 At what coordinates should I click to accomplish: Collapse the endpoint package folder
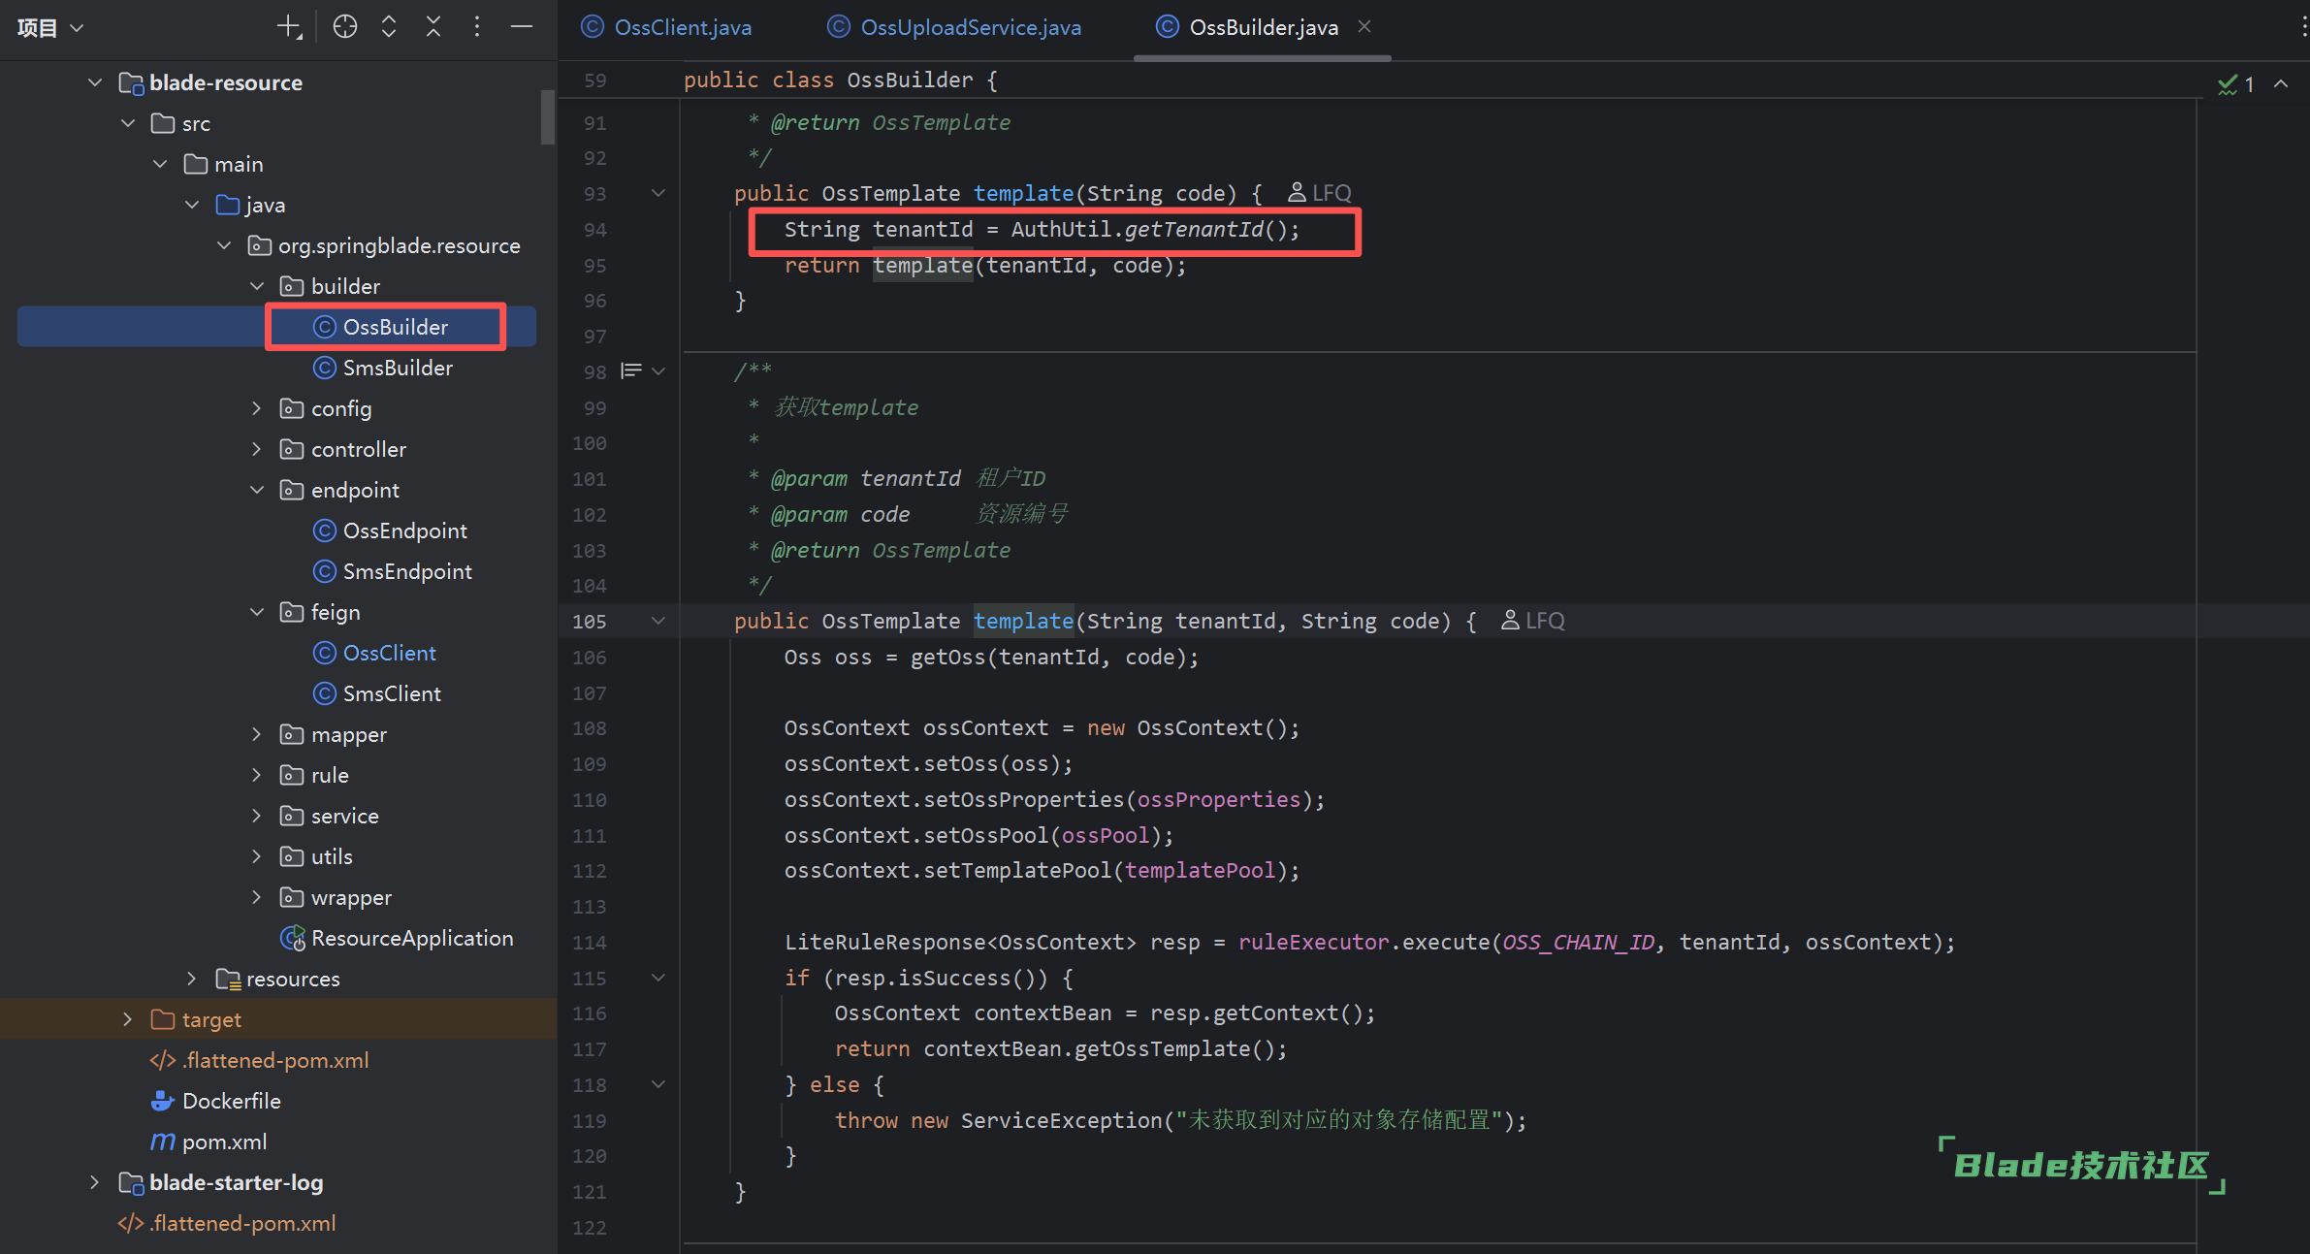pos(256,490)
